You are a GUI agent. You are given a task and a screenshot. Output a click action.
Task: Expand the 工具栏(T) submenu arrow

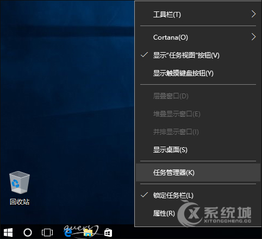pos(253,14)
